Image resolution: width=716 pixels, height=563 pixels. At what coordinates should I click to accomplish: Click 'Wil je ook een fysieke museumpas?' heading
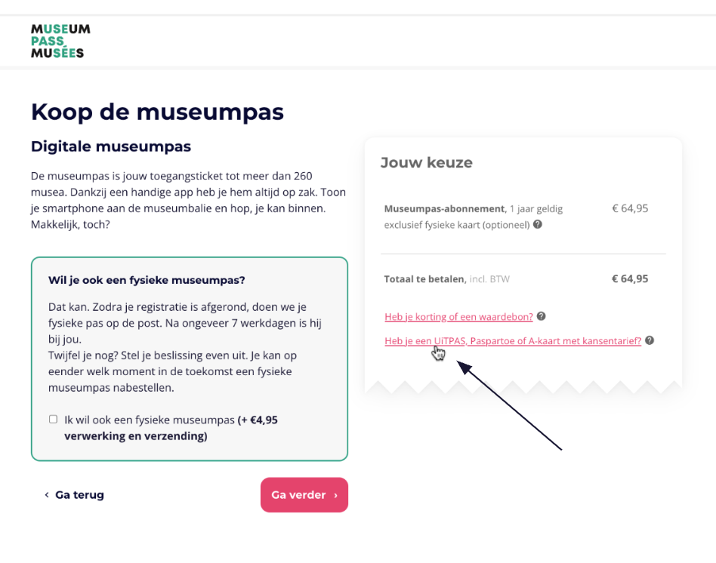tap(147, 280)
